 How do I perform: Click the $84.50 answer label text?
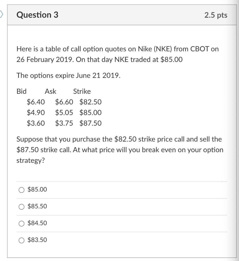pyautogui.click(x=37, y=223)
